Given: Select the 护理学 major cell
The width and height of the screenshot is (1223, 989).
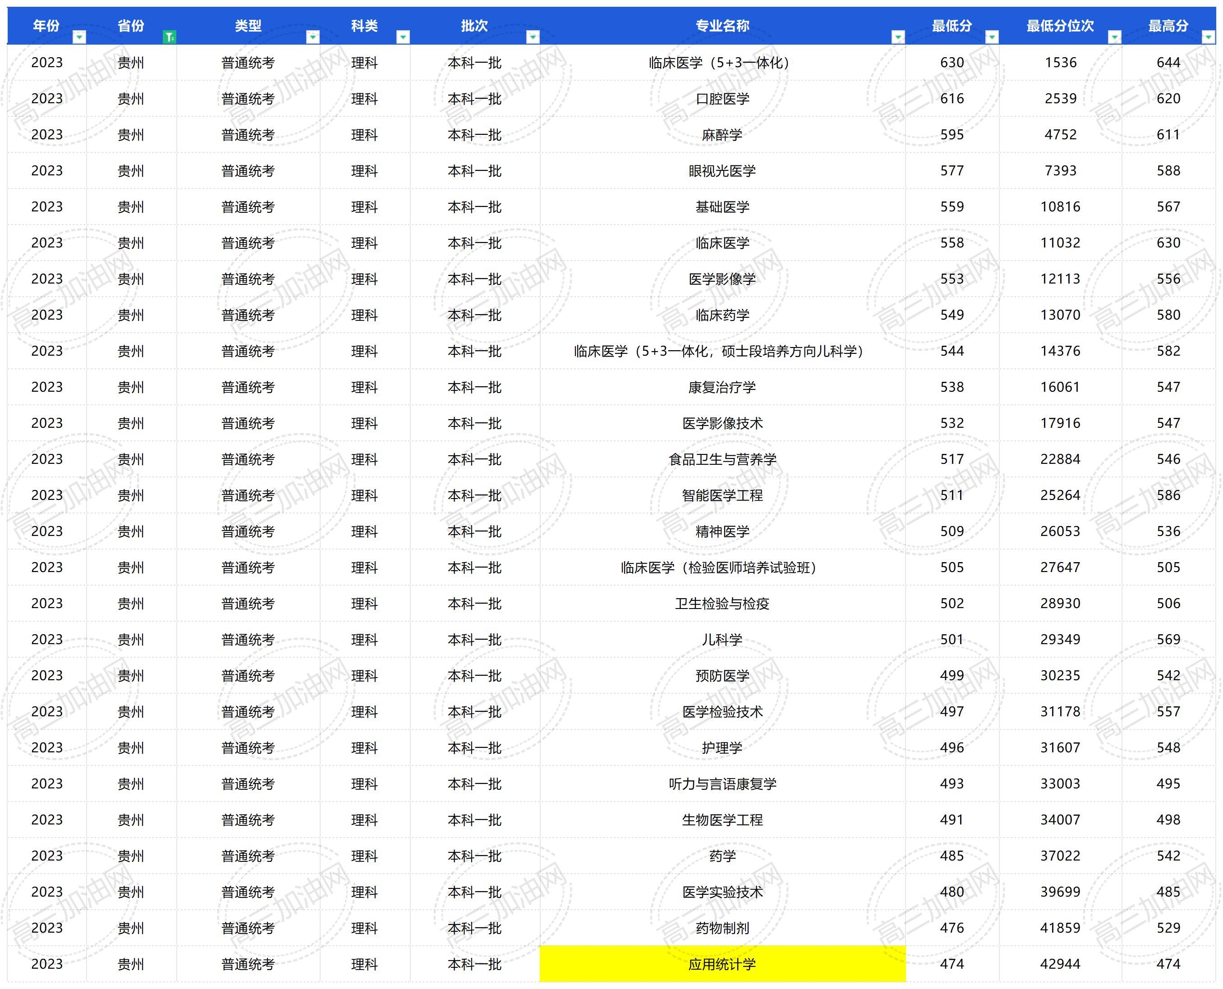Looking at the screenshot, I should [x=722, y=748].
